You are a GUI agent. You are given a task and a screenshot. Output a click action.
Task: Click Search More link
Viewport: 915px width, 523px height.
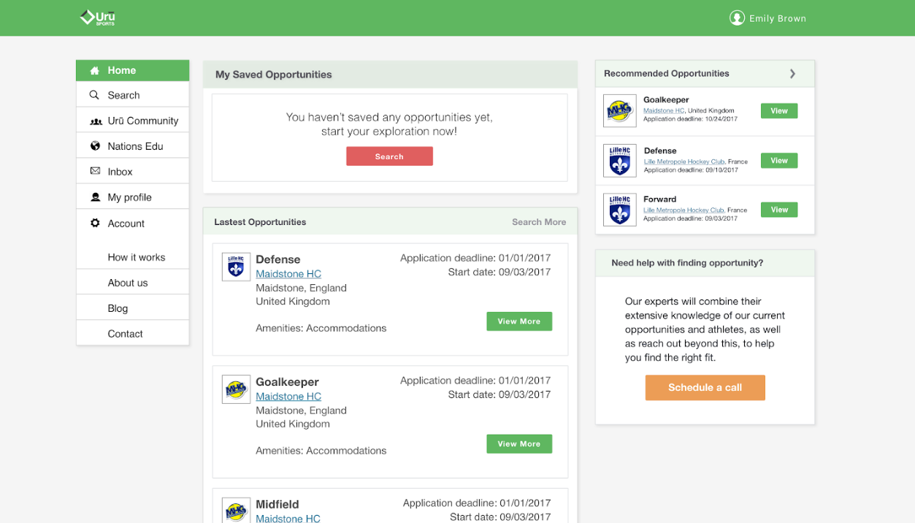pyautogui.click(x=539, y=222)
